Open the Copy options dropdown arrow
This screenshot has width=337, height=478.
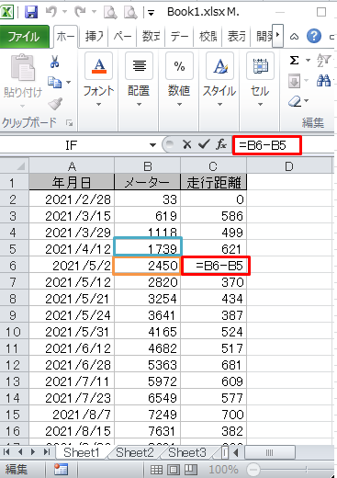(69, 82)
